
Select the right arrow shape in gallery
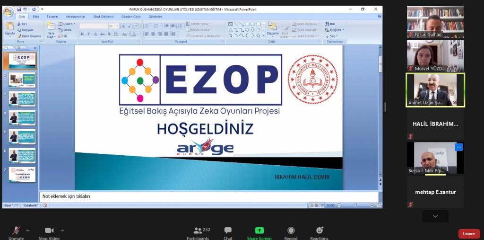point(247,30)
